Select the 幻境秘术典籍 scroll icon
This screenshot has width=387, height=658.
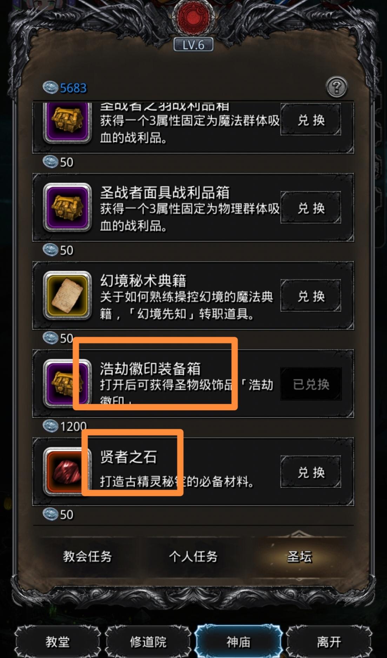coord(67,296)
